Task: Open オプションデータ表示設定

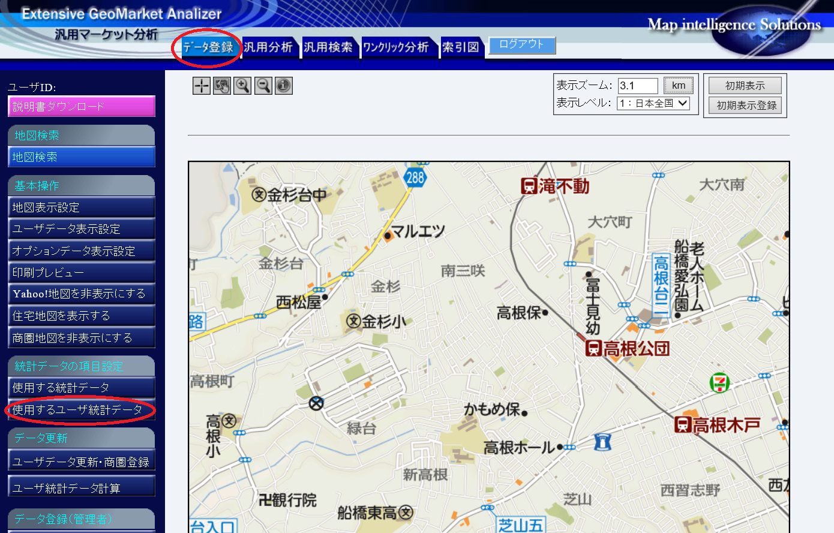Action: click(82, 251)
